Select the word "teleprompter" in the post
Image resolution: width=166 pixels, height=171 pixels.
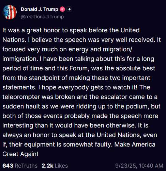click(21, 97)
